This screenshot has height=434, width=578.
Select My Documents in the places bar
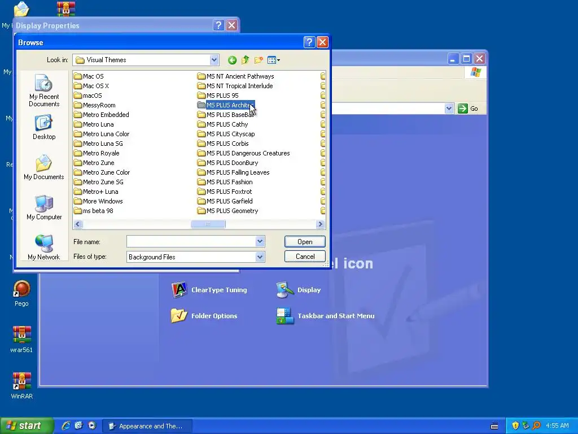tap(44, 167)
